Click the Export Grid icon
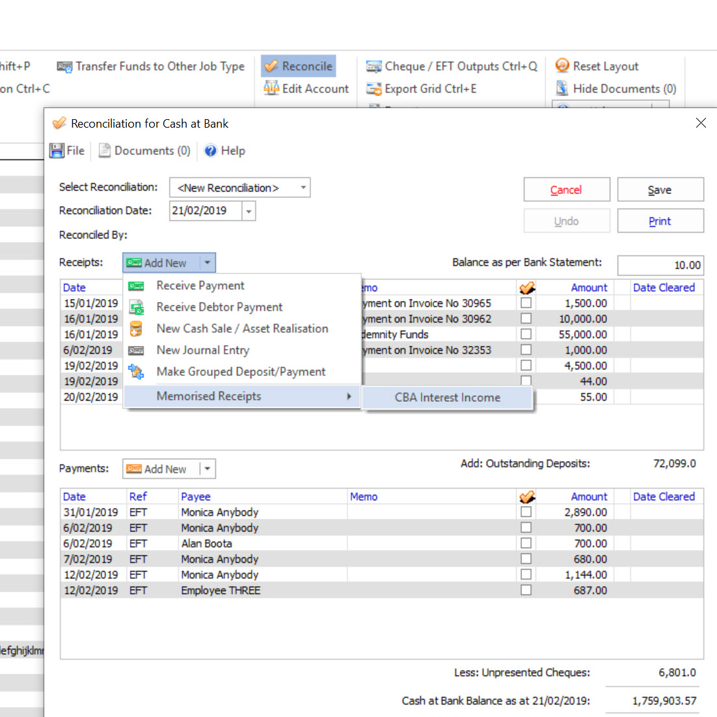The height and width of the screenshot is (717, 717). [x=374, y=89]
